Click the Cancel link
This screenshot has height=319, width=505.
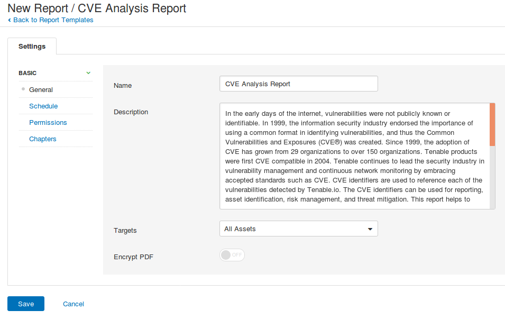(x=74, y=304)
